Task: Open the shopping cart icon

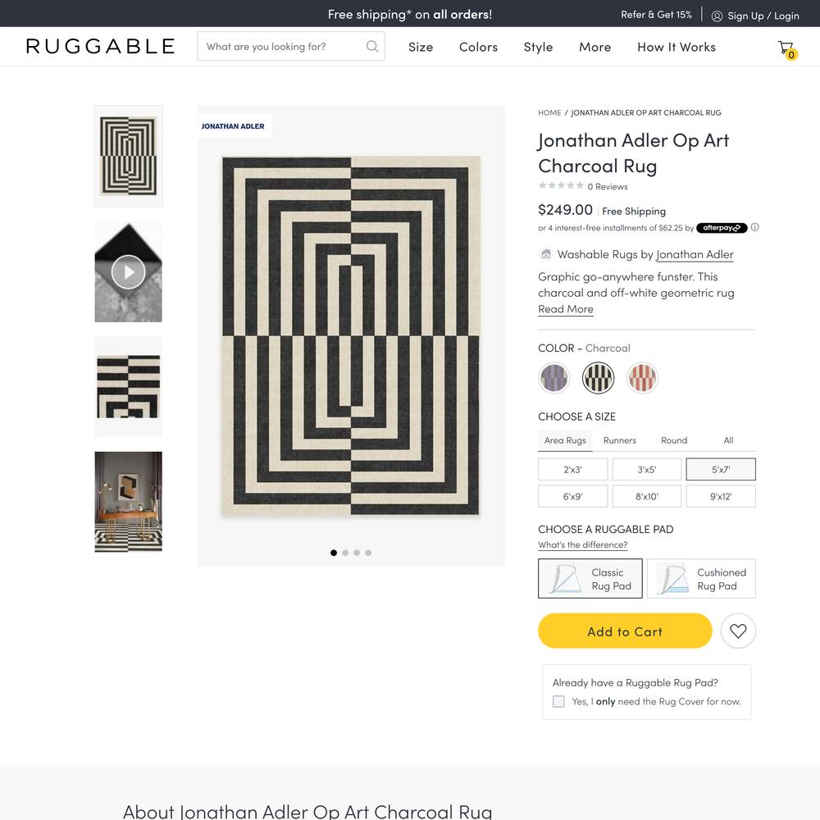Action: [786, 49]
